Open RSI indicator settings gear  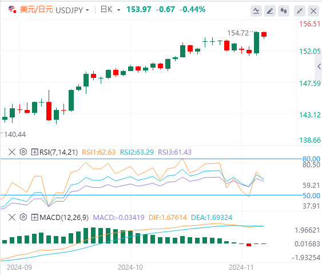pos(23,152)
